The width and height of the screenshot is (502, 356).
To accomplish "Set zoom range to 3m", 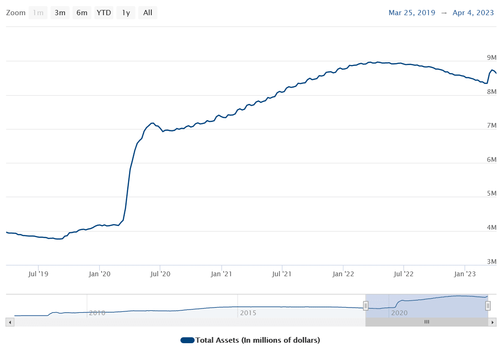I will 60,13.
